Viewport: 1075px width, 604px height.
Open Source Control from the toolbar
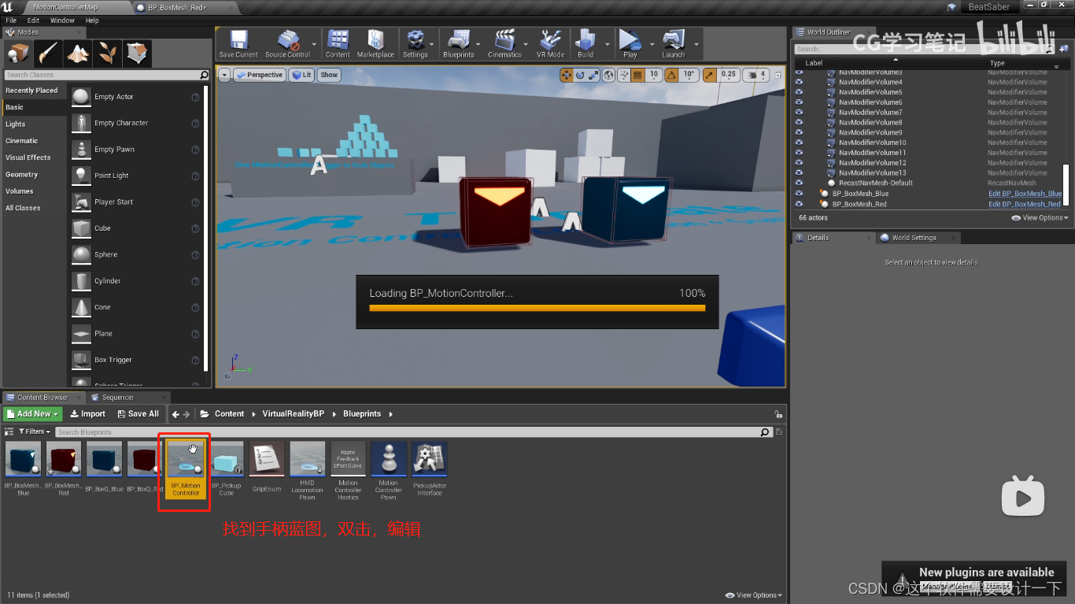click(x=287, y=43)
